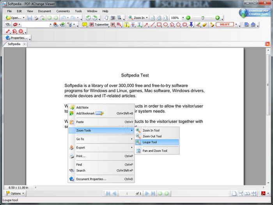Switch to the Softpedia document tab

pyautogui.click(x=14, y=44)
